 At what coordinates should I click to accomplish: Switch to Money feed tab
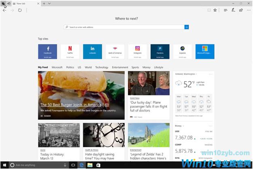147,68
